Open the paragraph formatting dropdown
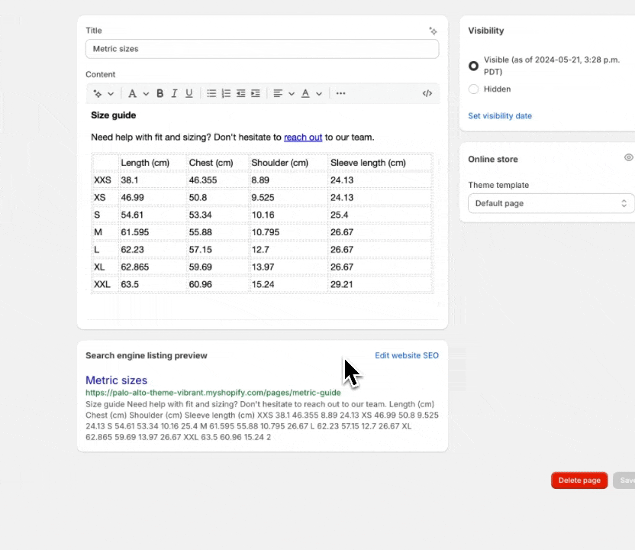Viewport: 635px width, 550px height. click(x=137, y=93)
